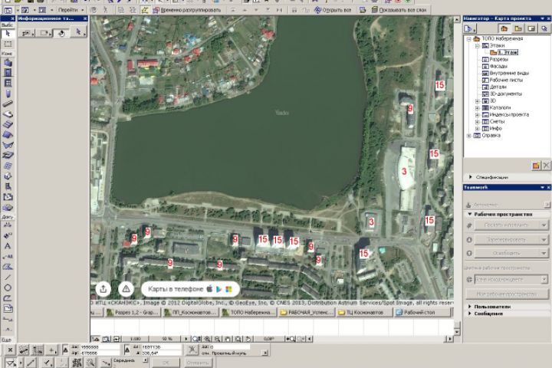Select the Window tool in the toolbox

click(8, 83)
